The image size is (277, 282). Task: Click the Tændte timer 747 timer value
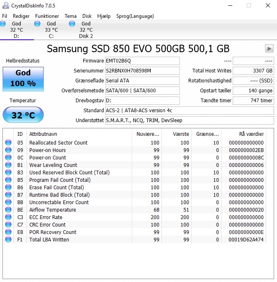point(253,100)
